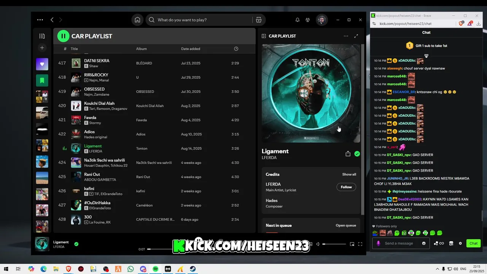Screen dimensions: 487x274
Task: Open the Now Playing panel three-dot options
Action: [346, 36]
